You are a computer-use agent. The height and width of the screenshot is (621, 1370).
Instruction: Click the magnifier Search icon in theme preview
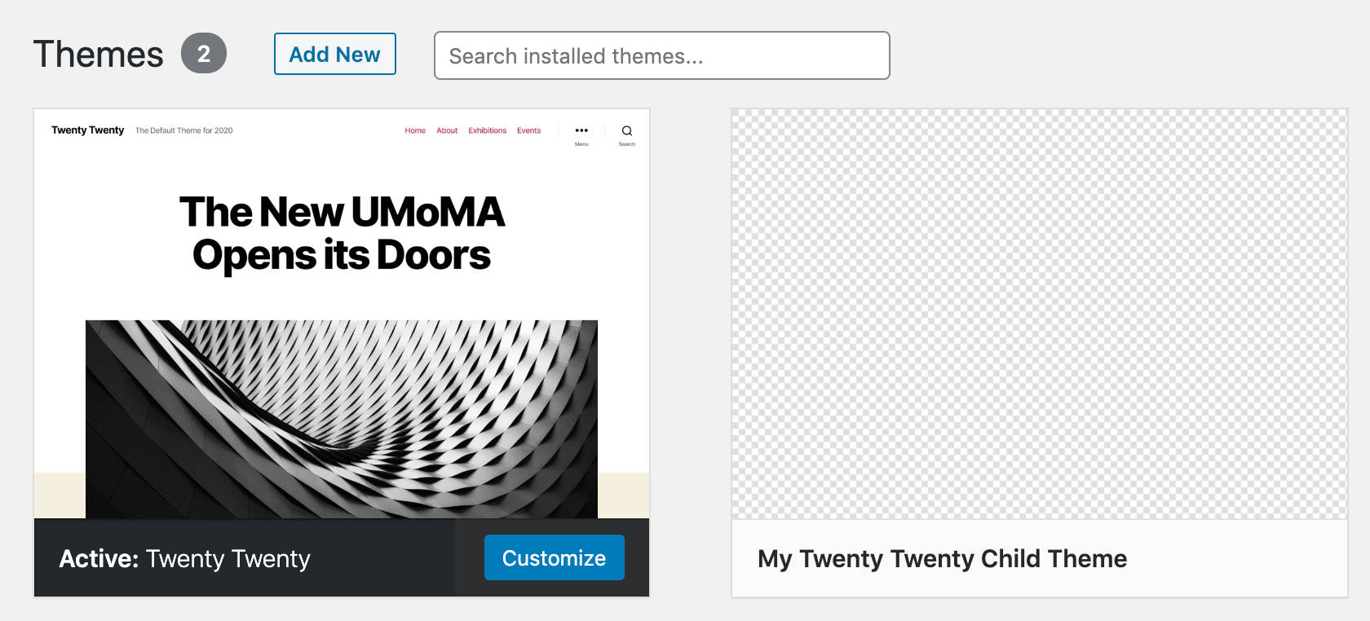click(627, 130)
